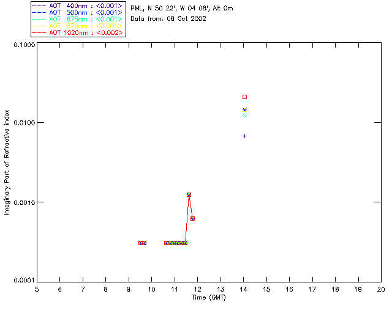Click the x-axis tick label 9

pos(129,289)
